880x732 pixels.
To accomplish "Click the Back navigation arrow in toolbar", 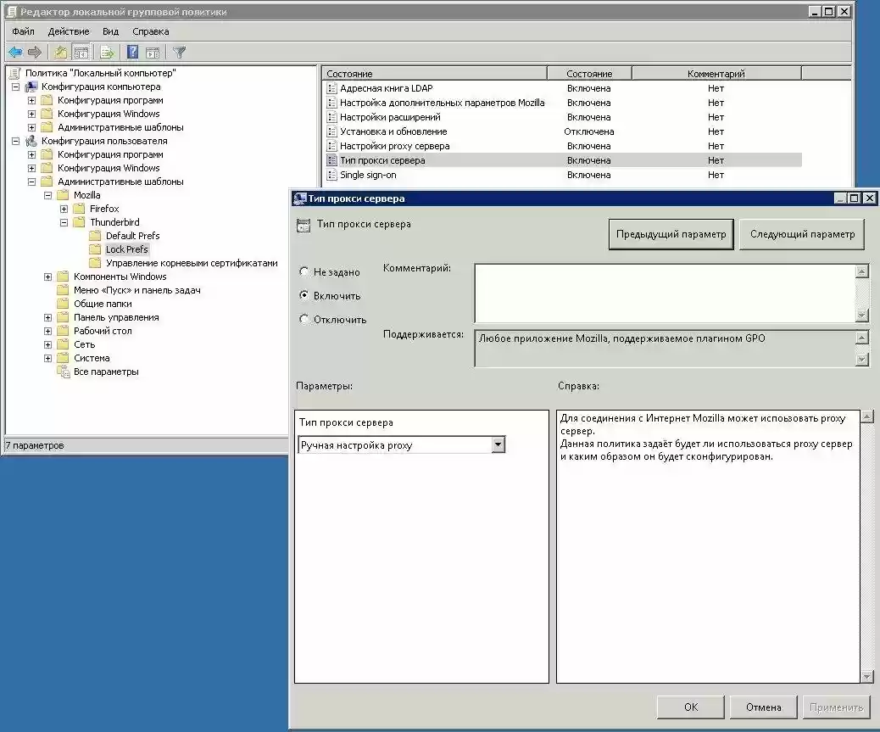I will [14, 52].
